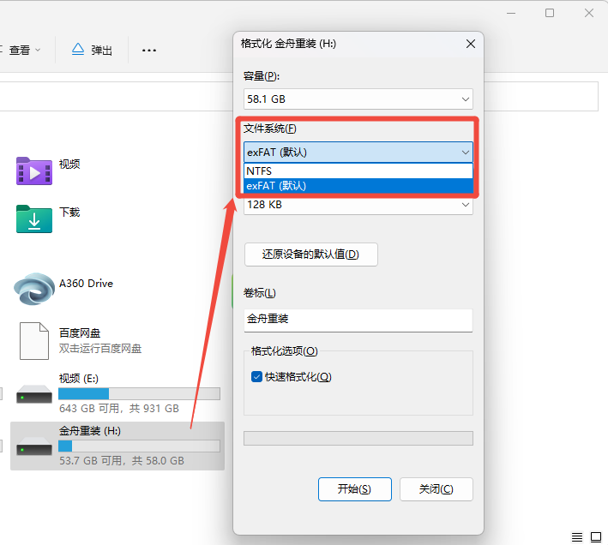
Task: Select the E: drive icon
Action: click(x=34, y=392)
